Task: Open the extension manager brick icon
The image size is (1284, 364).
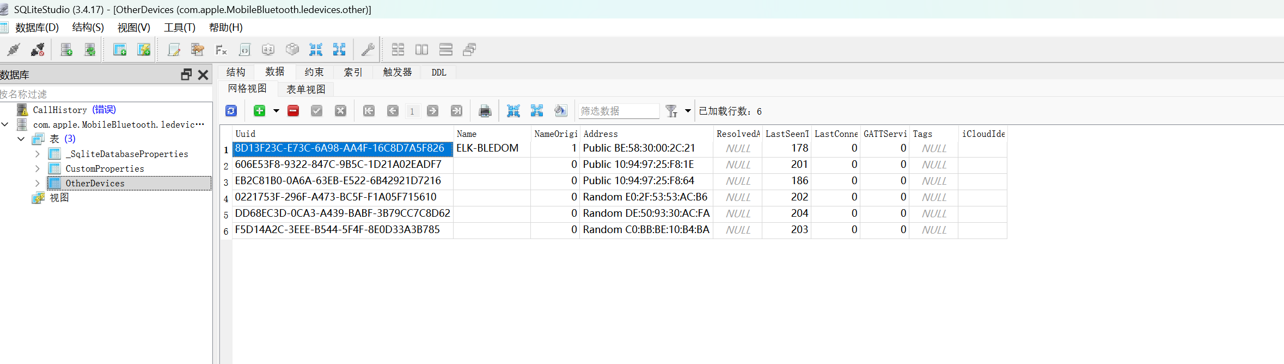Action: tap(292, 50)
